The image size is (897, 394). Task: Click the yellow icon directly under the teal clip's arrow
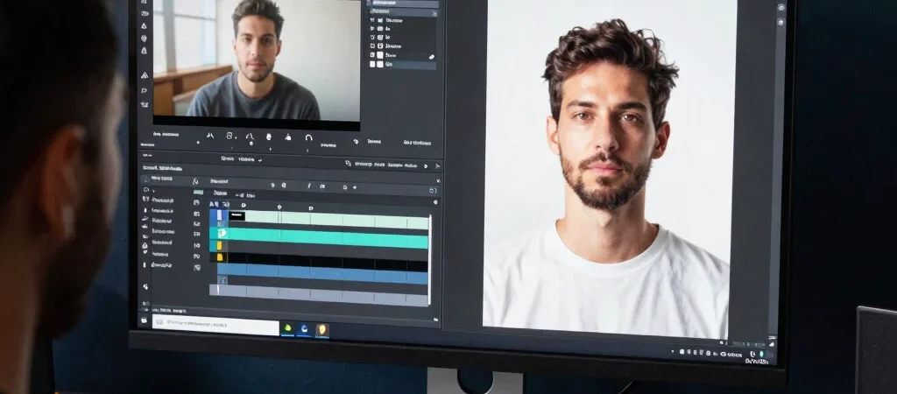click(x=219, y=245)
